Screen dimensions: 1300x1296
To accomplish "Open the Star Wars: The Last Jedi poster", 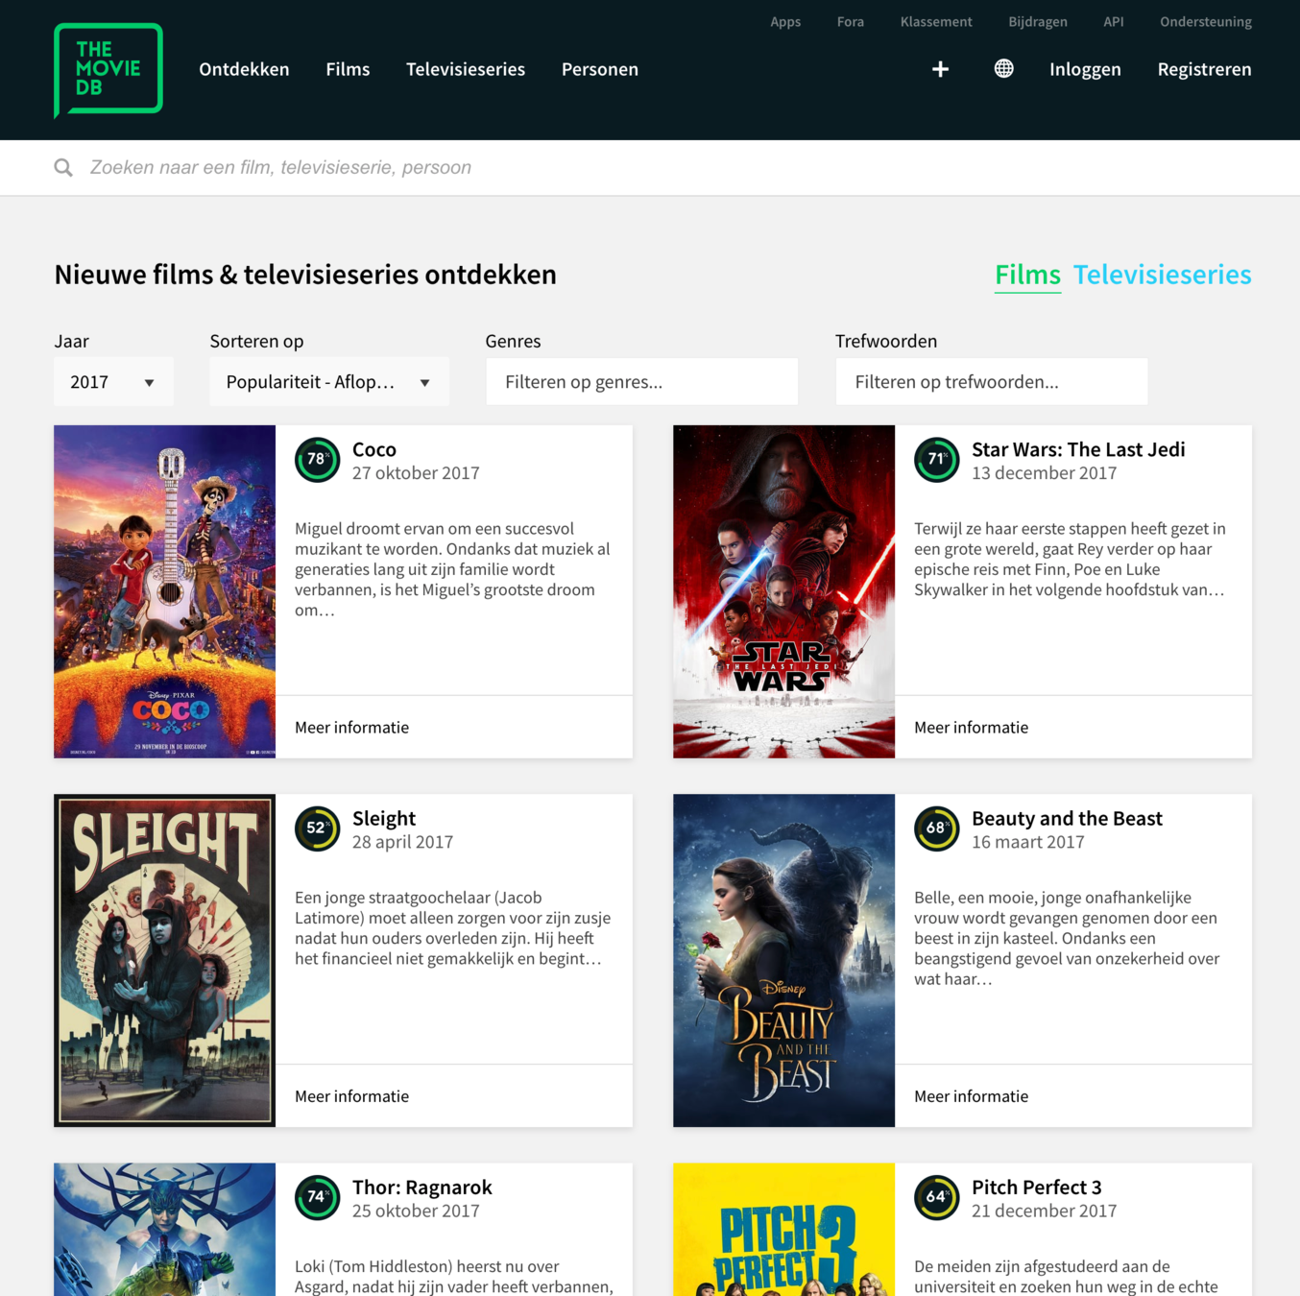I will click(784, 591).
